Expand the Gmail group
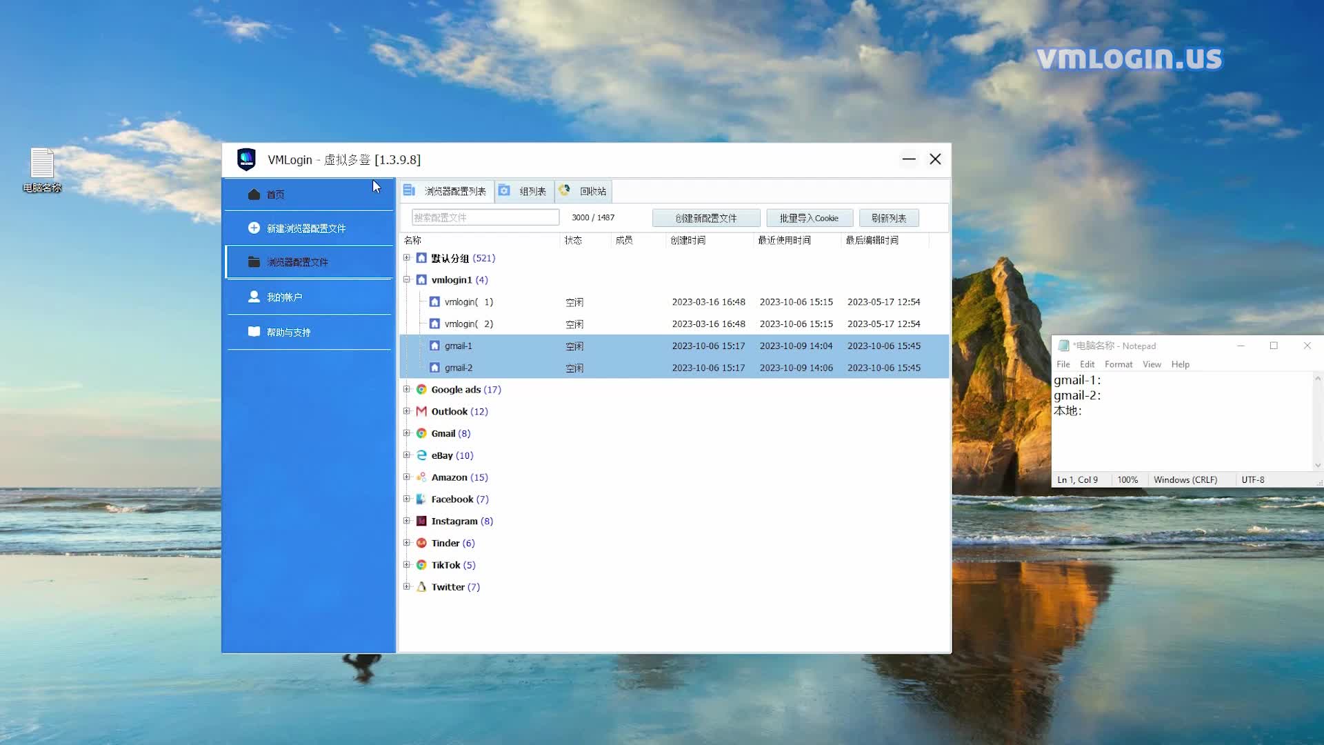Image resolution: width=1324 pixels, height=745 pixels. pos(407,433)
